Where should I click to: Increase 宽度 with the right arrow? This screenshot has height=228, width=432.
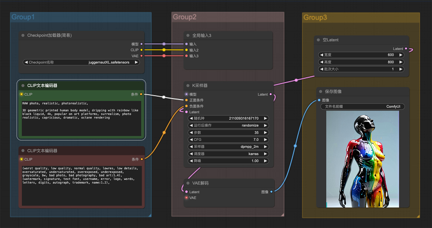pyautogui.click(x=401, y=55)
